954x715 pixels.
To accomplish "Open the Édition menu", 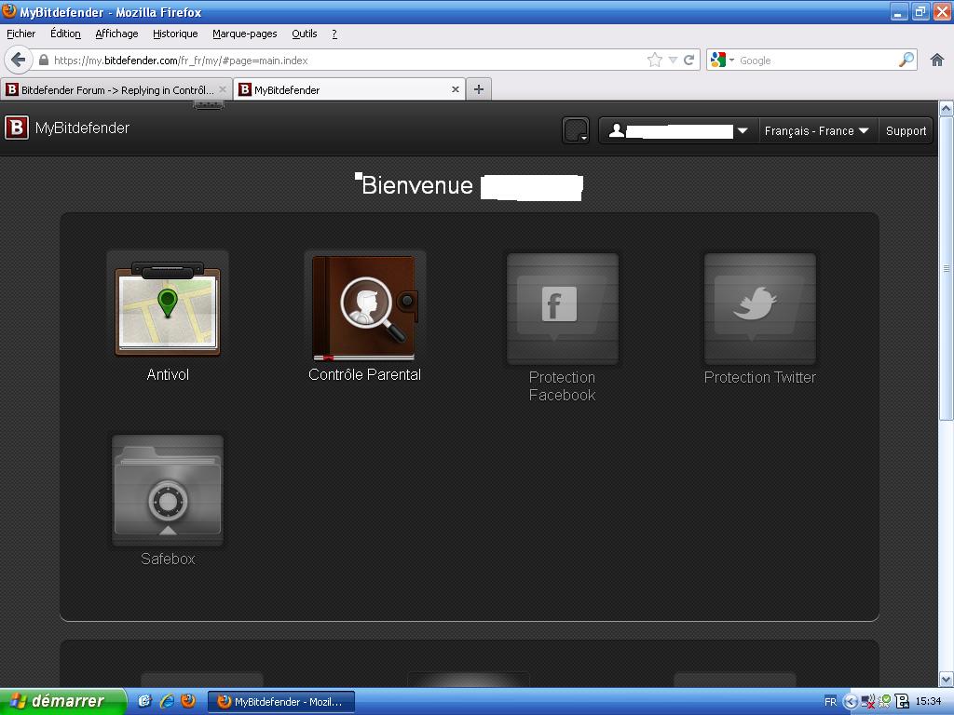I will [65, 34].
